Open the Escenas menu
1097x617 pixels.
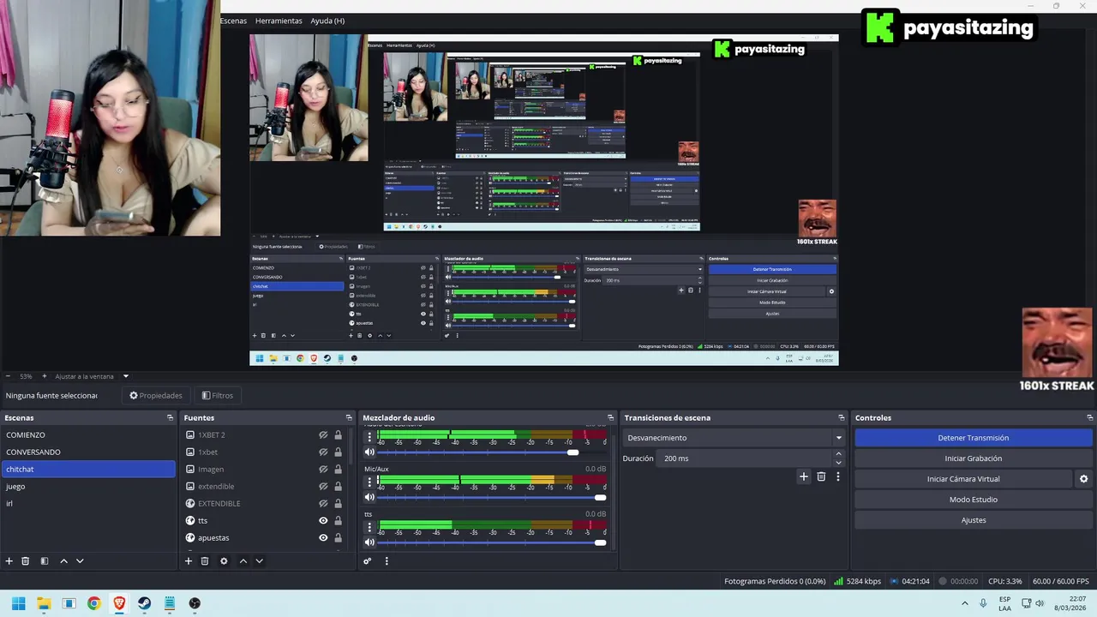coord(233,21)
